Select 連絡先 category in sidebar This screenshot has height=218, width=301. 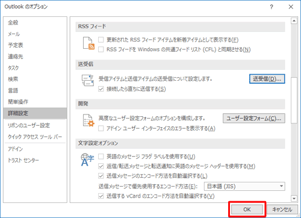click(35, 57)
